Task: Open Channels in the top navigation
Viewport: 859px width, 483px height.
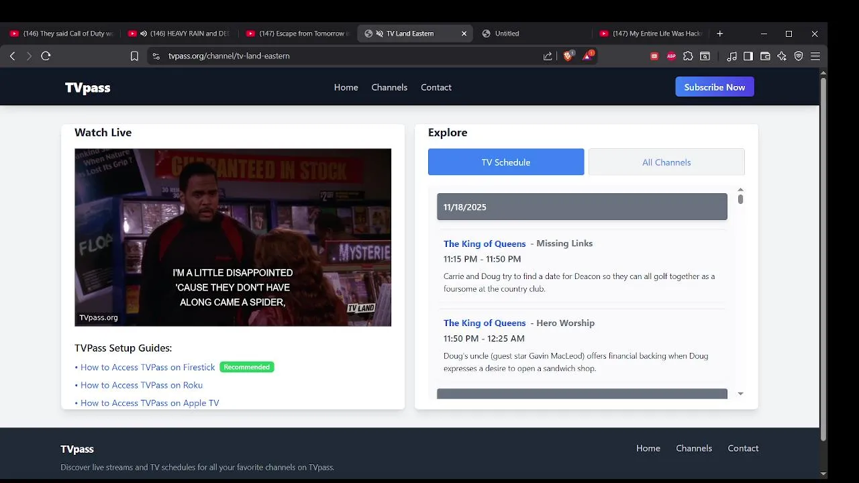Action: tap(389, 87)
